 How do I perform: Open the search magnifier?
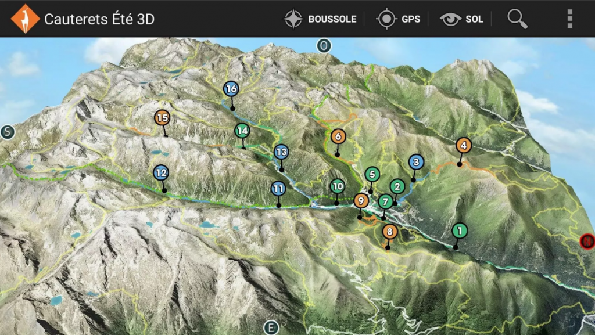coord(517,19)
